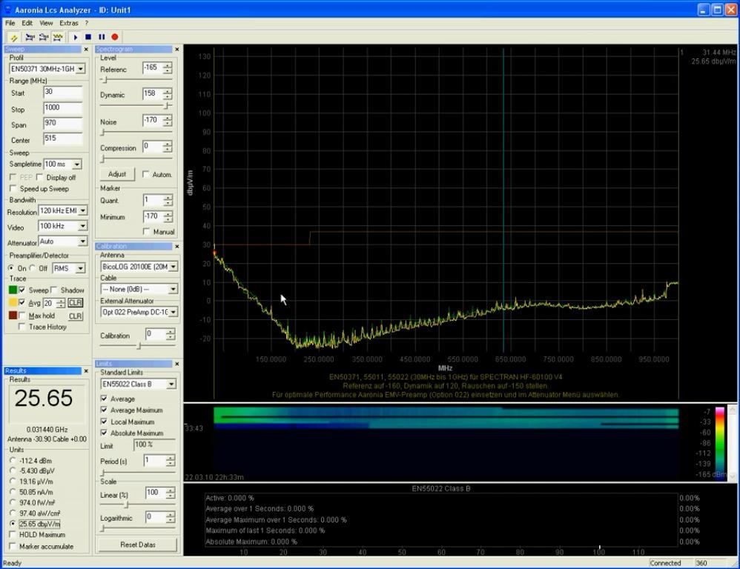Open the View menu
The image size is (740, 569).
46,23
